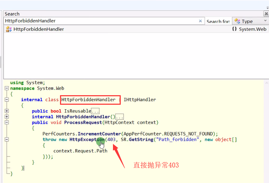Click the class icon beside HttpForbiddenHandler result
Screen dimensions: 269x183
point(9,29)
